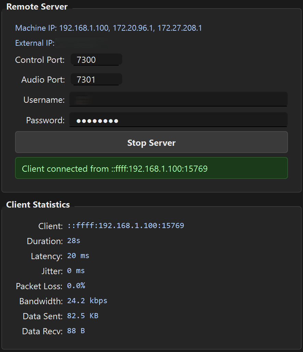This screenshot has height=352, width=303.
Task: Click the Remote Server section header
Action: [37, 6]
